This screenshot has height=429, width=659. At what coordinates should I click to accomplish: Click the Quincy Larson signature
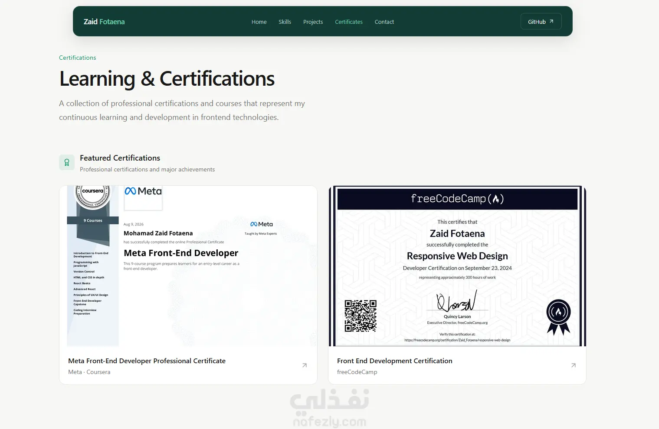(x=457, y=301)
